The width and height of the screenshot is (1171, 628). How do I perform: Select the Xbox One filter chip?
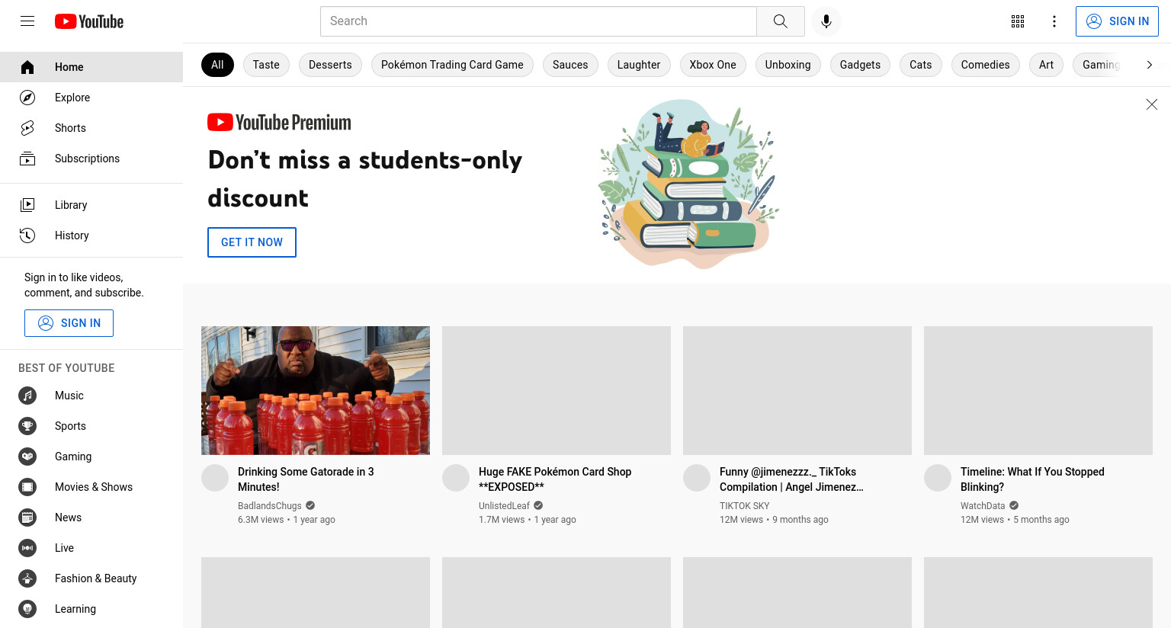point(713,65)
